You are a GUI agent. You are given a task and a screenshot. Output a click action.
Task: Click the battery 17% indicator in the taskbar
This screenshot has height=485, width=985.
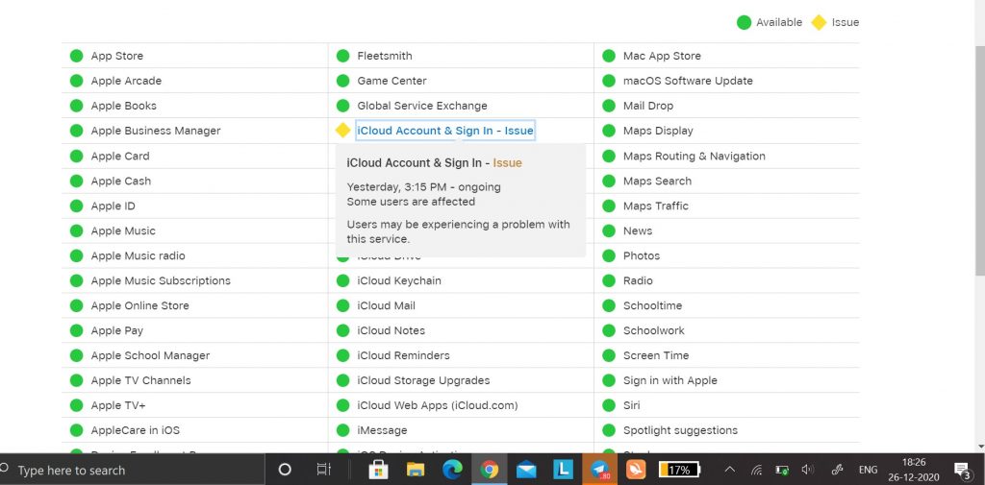click(679, 470)
